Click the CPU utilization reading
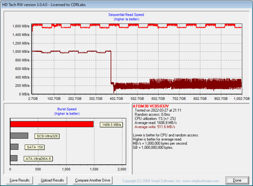Image resolution: width=253 pixels, height=186 pixels. pyautogui.click(x=156, y=118)
